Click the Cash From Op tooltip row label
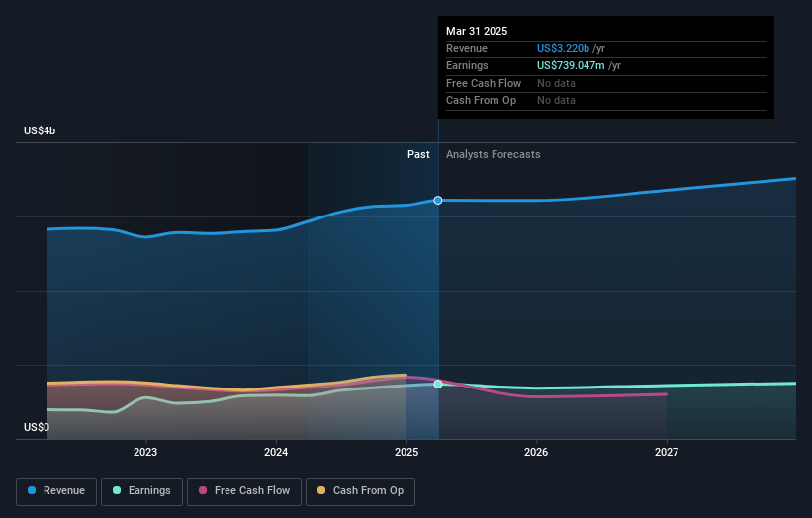812x518 pixels. 481,101
